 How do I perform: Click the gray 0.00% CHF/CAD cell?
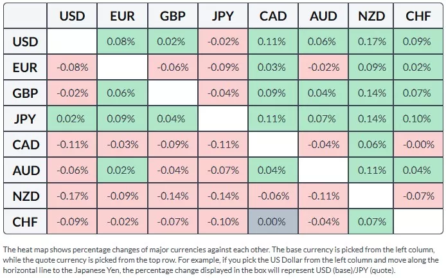272,221
